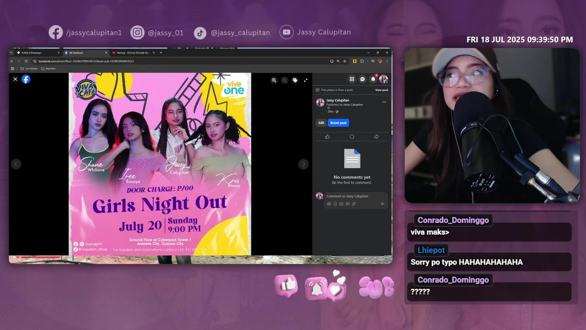Click the pink notification bell sticker
The width and height of the screenshot is (586, 330).
pyautogui.click(x=316, y=288)
